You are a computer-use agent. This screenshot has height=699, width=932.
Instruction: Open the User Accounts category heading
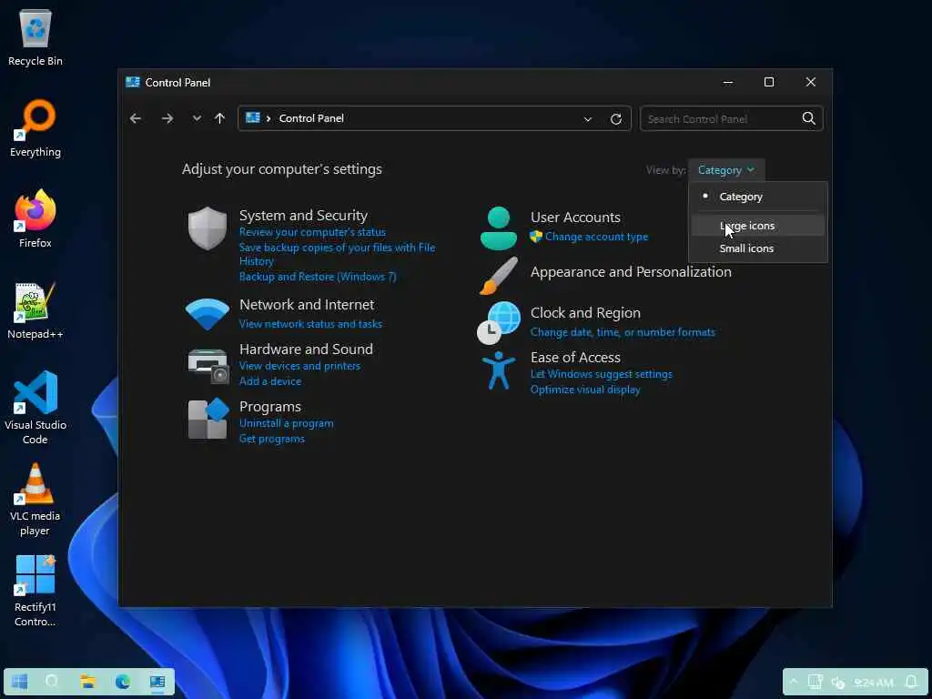pyautogui.click(x=575, y=217)
